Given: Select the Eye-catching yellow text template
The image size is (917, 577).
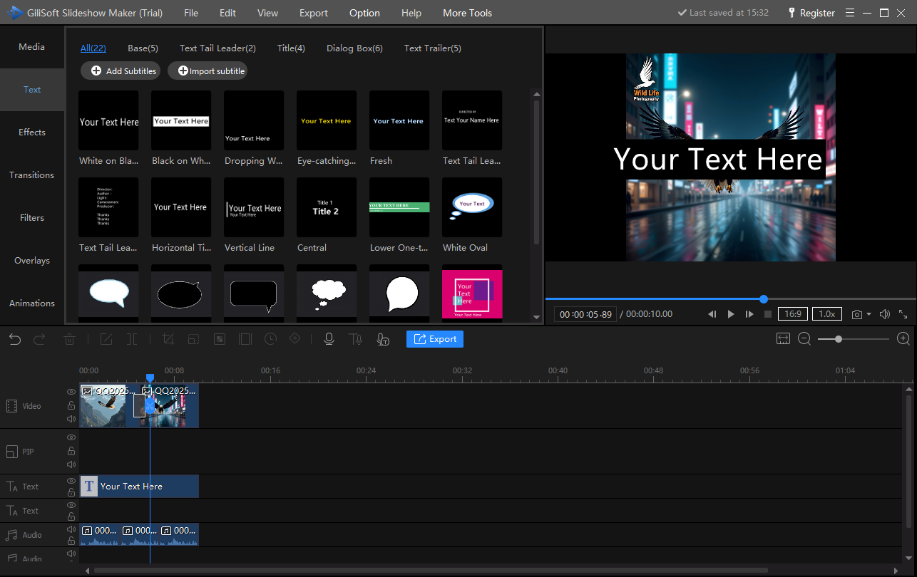Looking at the screenshot, I should pyautogui.click(x=327, y=120).
